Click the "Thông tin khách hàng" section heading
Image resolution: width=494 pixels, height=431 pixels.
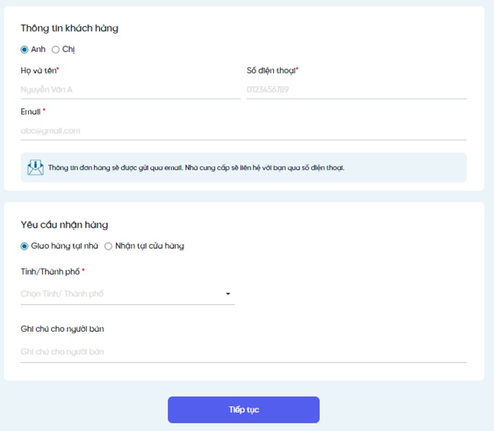tap(69, 28)
